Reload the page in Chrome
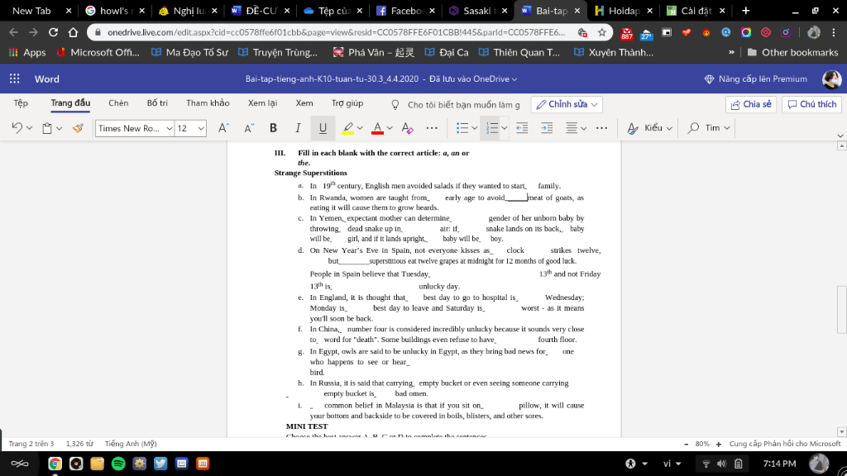Screen dimensions: 847x476 point(53,32)
